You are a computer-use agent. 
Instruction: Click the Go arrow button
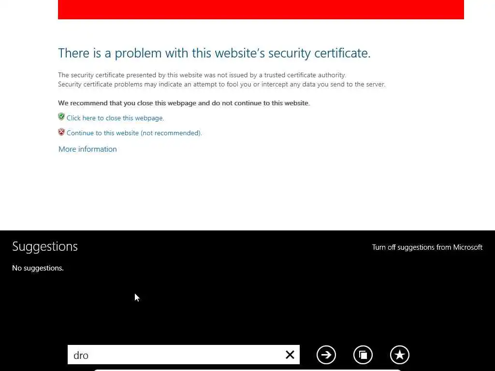[326, 355]
